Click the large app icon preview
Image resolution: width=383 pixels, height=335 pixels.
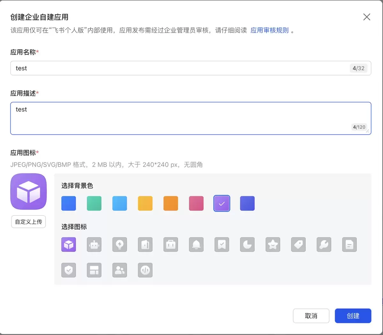tap(28, 192)
